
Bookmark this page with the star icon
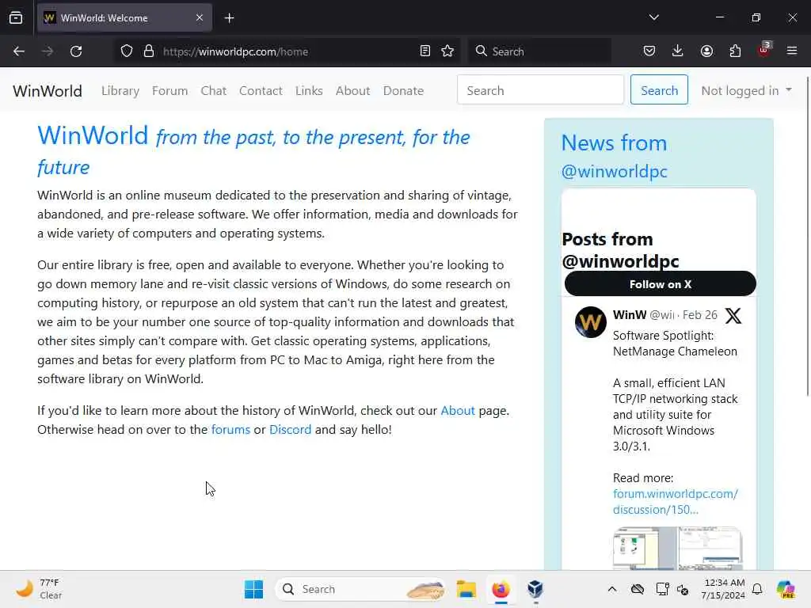click(x=447, y=51)
